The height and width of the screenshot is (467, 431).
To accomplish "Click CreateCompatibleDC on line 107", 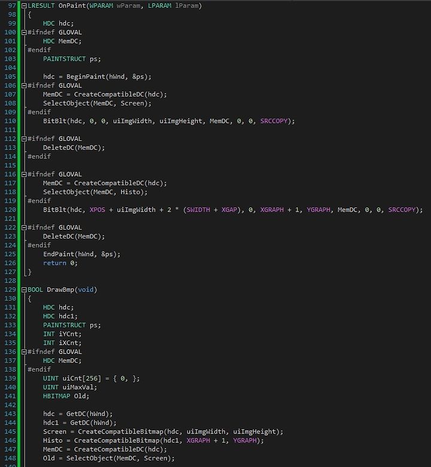I will (x=109, y=95).
